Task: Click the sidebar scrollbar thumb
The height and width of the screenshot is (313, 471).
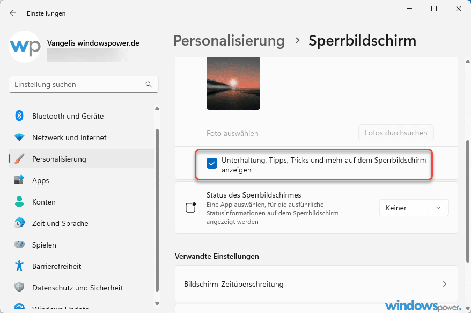Action: (157, 210)
